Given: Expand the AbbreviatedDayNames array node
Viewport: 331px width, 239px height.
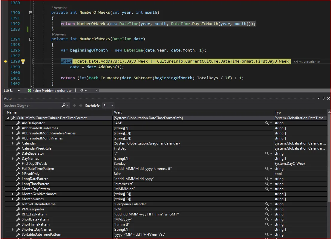Looking at the screenshot, I should pyautogui.click(x=13, y=128).
